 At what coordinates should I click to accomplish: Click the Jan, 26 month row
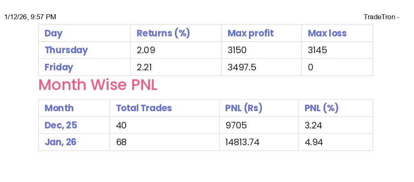(x=60, y=142)
